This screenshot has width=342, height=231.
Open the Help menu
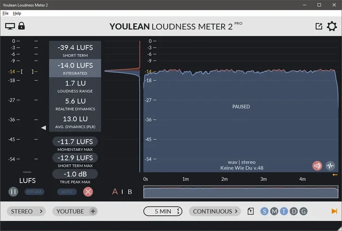pyautogui.click(x=17, y=13)
